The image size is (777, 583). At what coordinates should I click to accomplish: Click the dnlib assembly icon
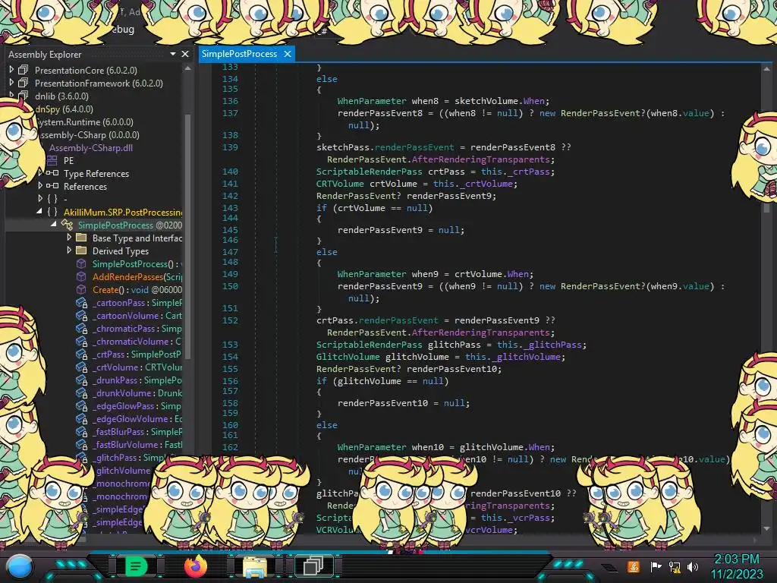pyautogui.click(x=24, y=96)
